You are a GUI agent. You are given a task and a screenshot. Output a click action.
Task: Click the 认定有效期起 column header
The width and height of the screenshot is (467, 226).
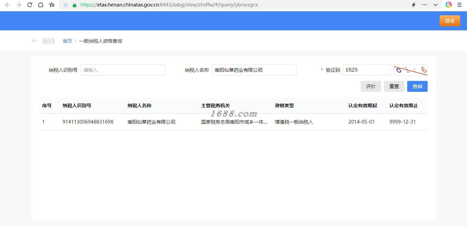pos(363,105)
